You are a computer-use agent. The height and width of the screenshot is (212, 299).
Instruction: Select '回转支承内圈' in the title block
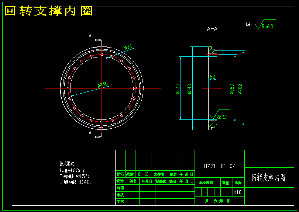tap(268, 177)
